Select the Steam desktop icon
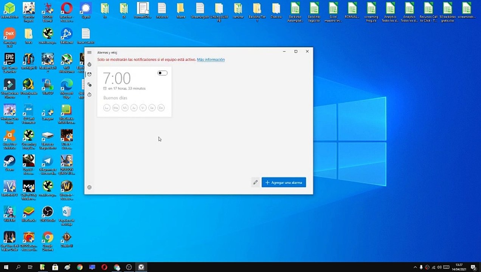Screen dimensions: 481x272 pos(9,163)
